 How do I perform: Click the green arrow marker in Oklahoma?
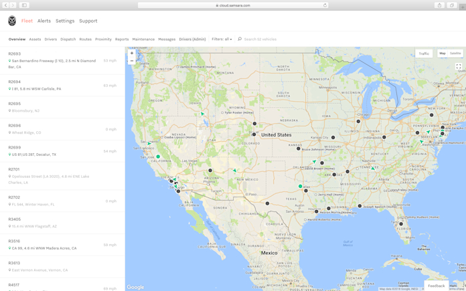click(314, 161)
